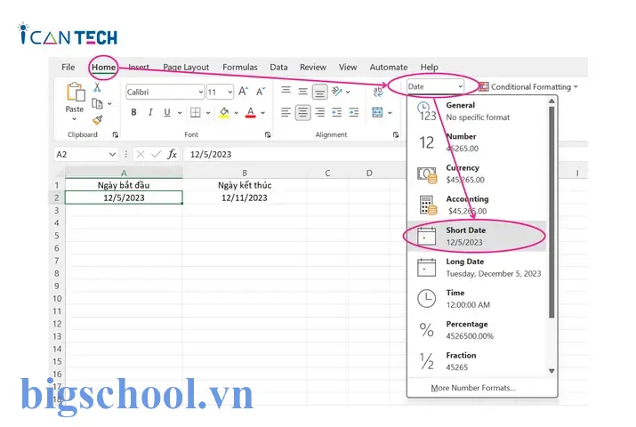Click the Copy icon
The width and height of the screenshot is (636, 427).
click(97, 104)
